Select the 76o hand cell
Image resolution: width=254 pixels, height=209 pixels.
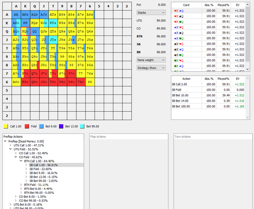81,82
